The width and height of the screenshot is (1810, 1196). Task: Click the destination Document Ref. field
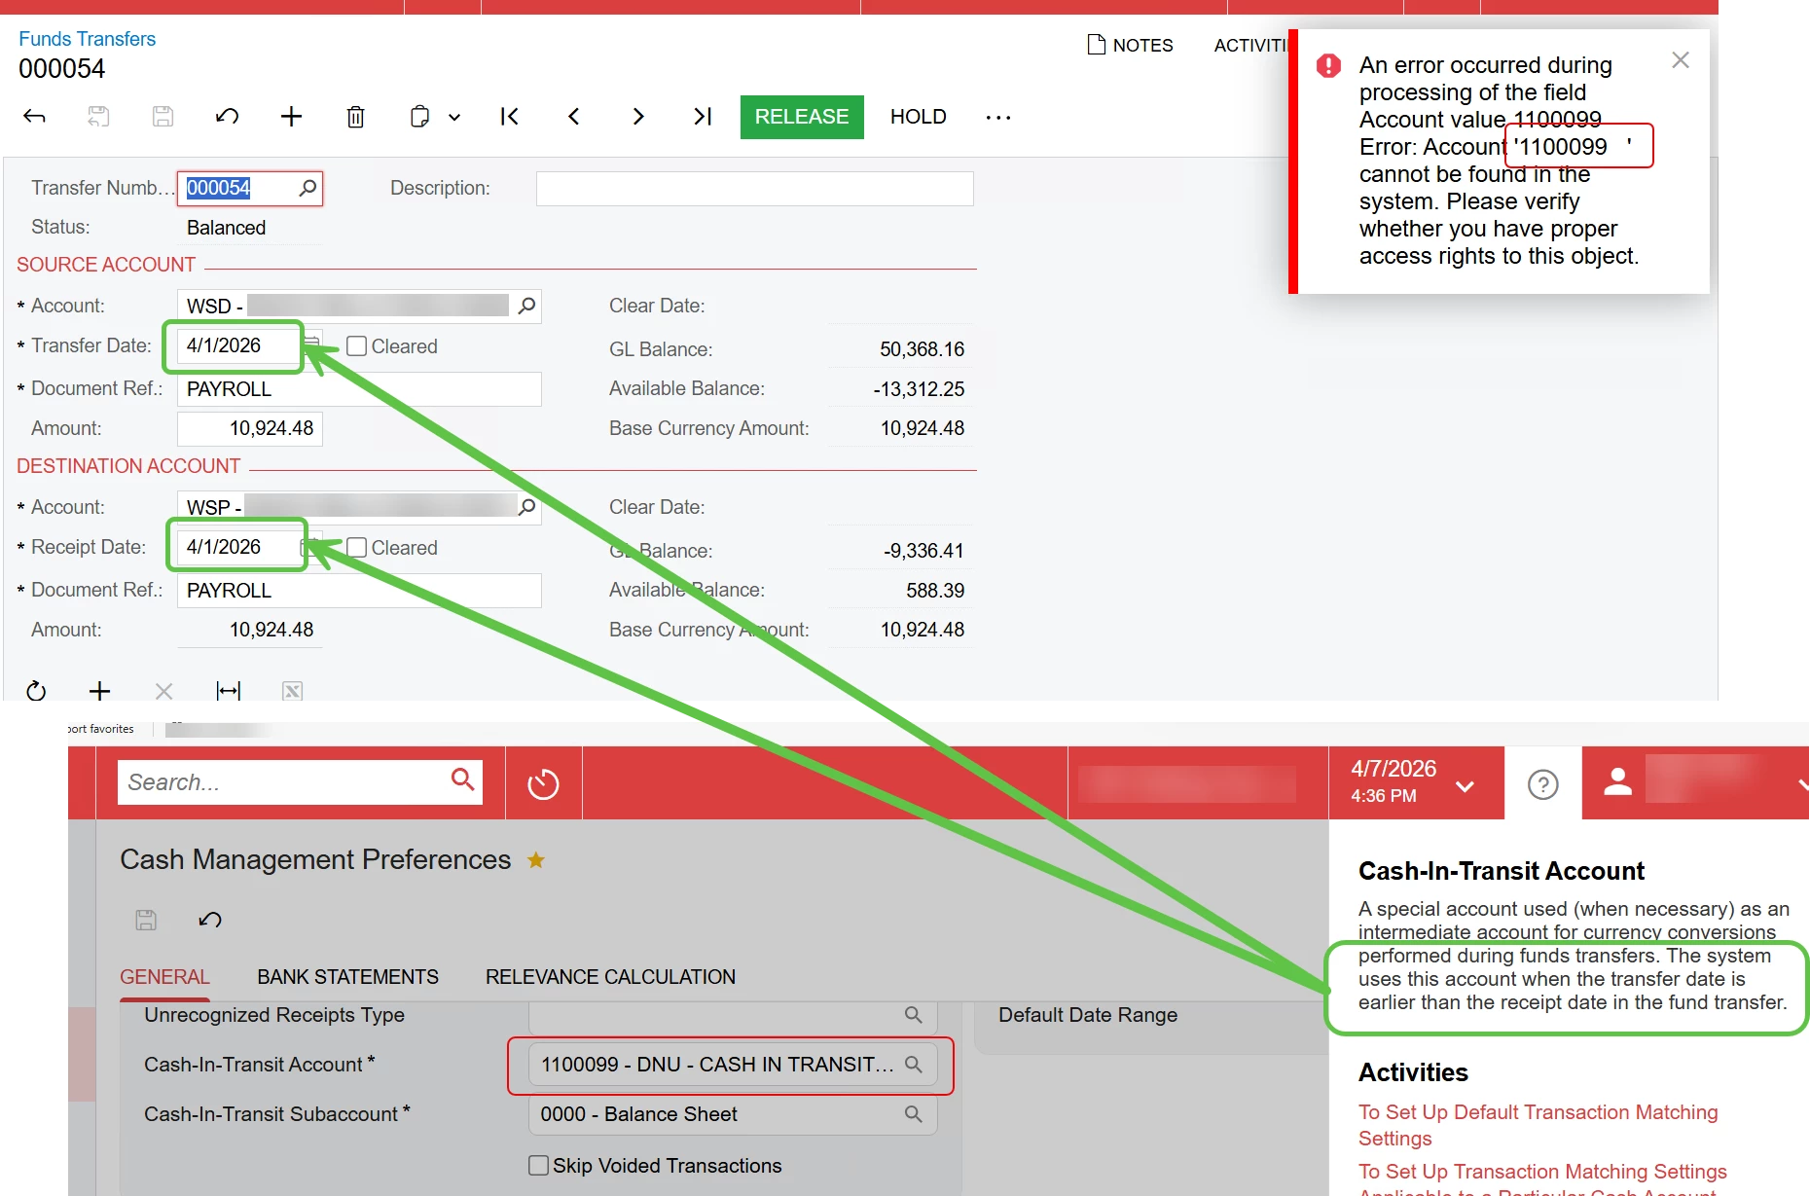tap(359, 591)
